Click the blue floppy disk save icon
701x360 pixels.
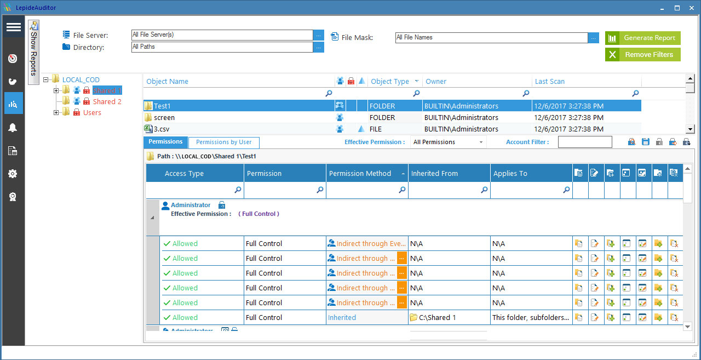646,142
